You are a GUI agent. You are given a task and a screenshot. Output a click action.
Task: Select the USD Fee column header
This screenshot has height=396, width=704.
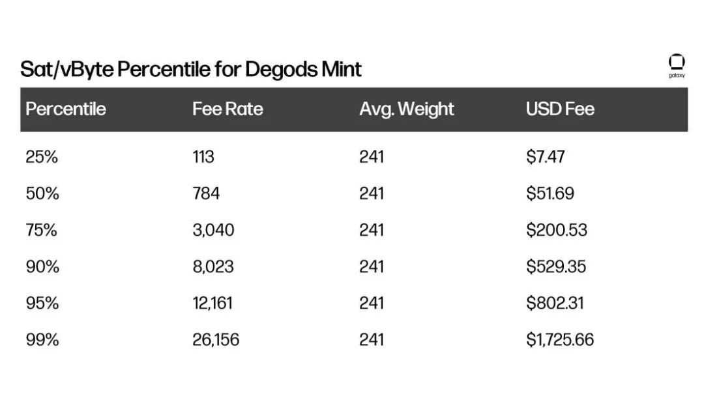[560, 109]
